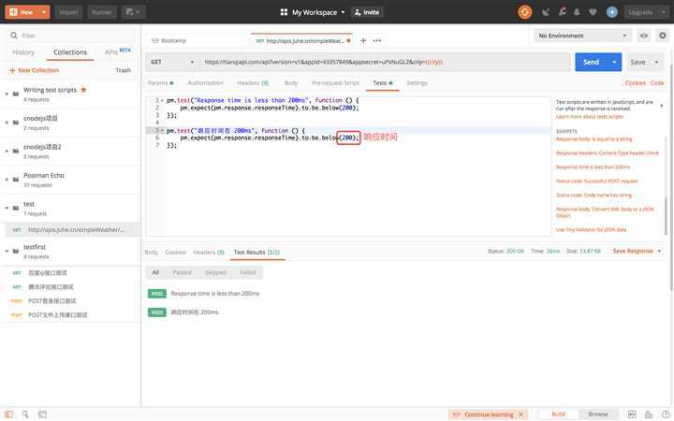674x421 pixels.
Task: Switch to the APIs BETA tab
Action: [118, 51]
